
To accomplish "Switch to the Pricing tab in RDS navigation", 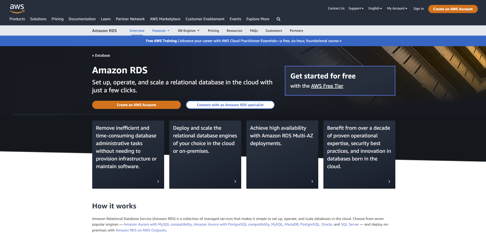I will (213, 31).
